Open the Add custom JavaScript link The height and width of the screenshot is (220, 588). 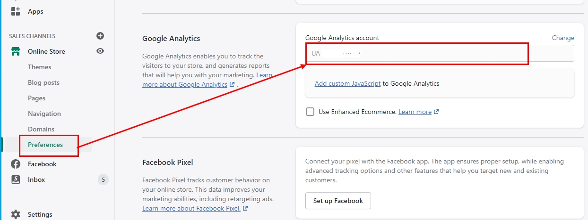(347, 83)
